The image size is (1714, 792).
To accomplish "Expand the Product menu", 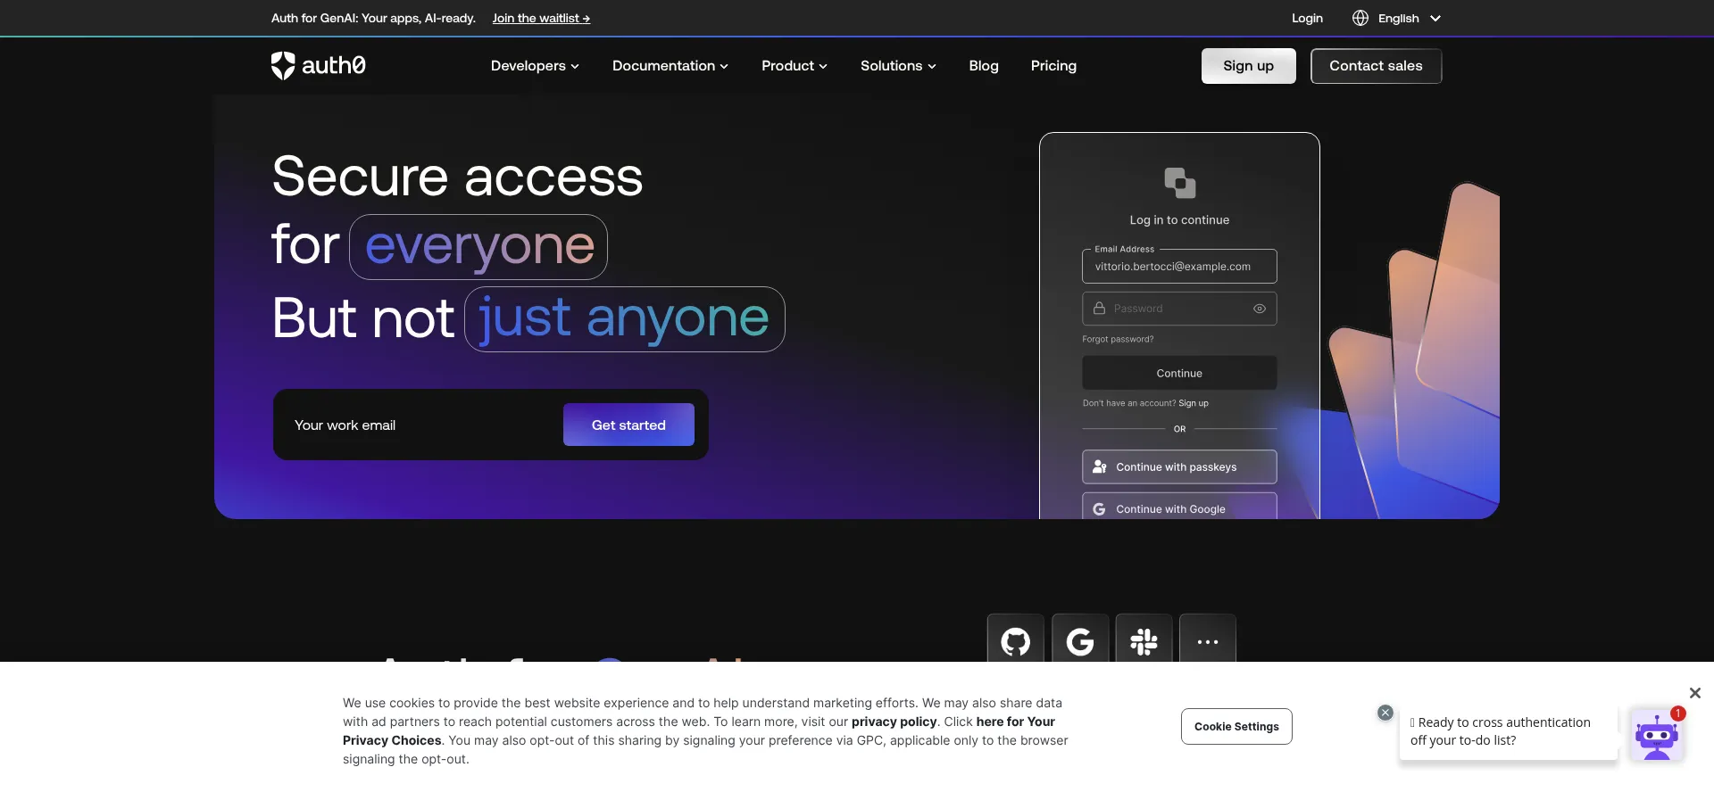I will click(x=794, y=66).
